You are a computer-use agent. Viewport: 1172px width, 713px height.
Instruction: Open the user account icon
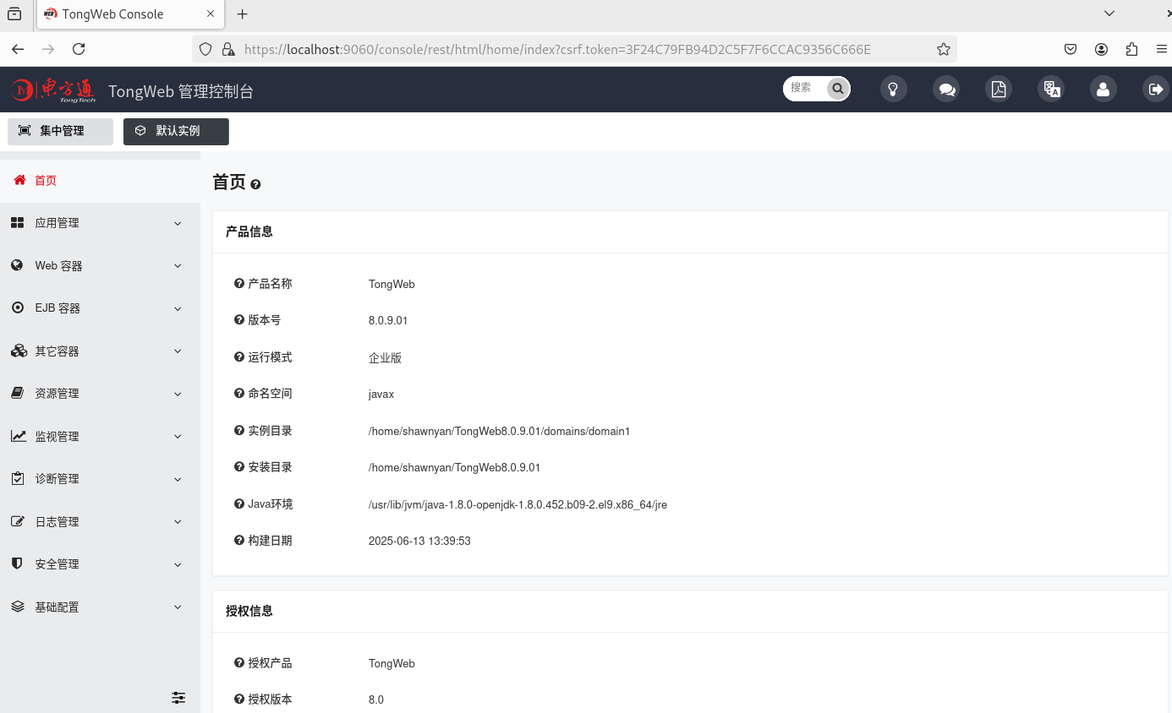pos(1103,89)
